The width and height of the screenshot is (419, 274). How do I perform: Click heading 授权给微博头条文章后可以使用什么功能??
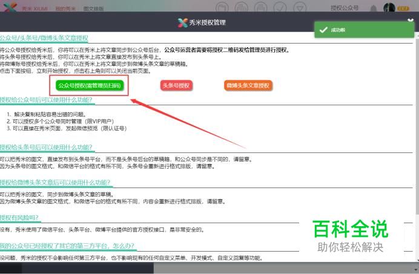55,183
